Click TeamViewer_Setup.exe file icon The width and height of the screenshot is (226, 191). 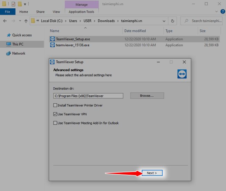[x=52, y=39]
